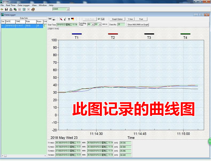The image size is (211, 161).
Task: Click the red T2 legend color bar
Action: point(113,34)
